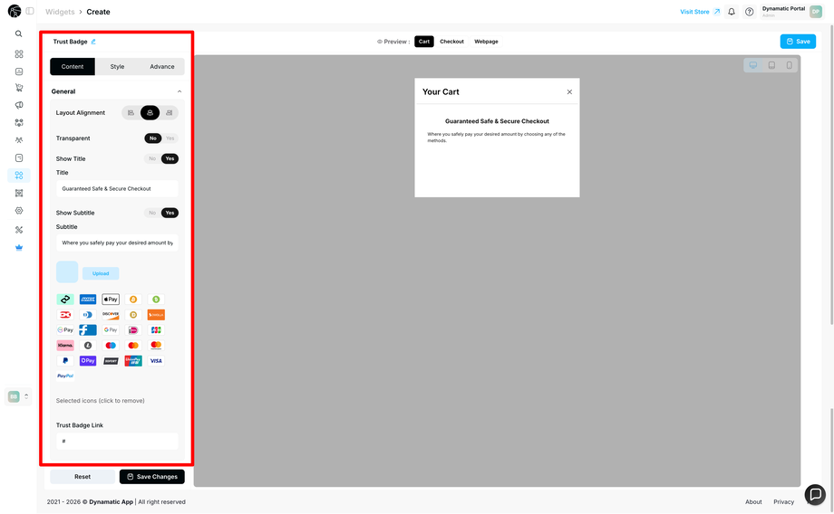Open the About footer link
The image size is (834, 514).
tap(753, 502)
